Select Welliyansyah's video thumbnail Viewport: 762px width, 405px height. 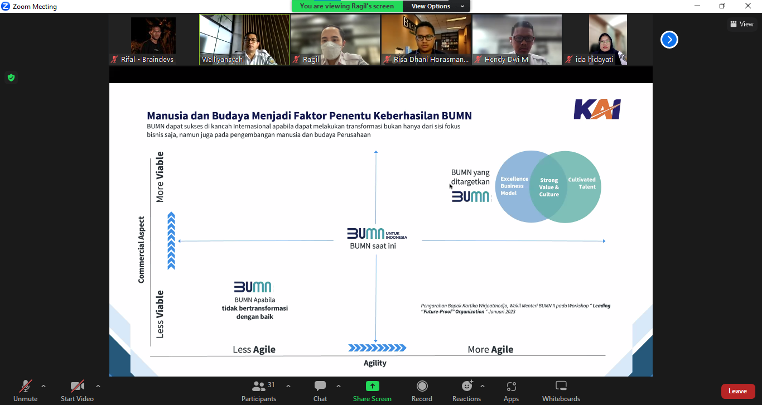244,39
